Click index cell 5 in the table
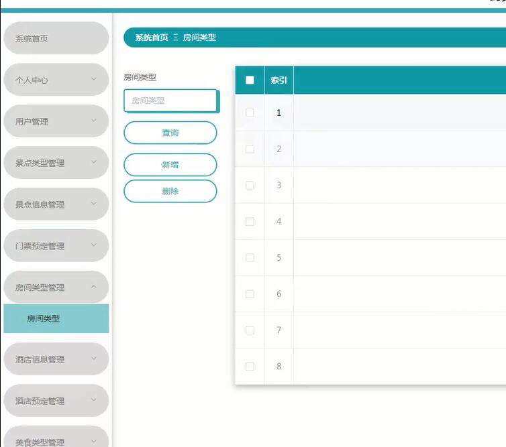Viewport: 506px width, 447px height. pyautogui.click(x=279, y=257)
